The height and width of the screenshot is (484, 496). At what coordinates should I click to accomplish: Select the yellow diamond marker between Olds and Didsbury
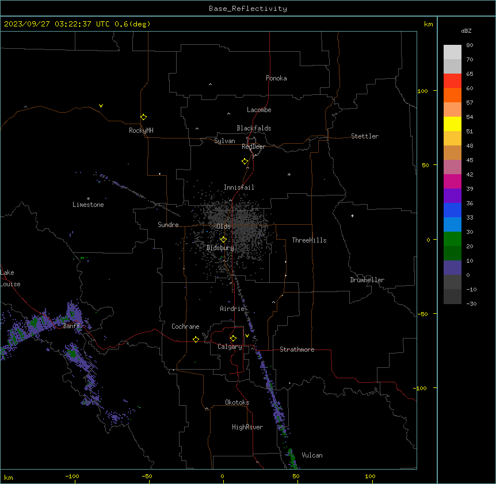coord(223,240)
